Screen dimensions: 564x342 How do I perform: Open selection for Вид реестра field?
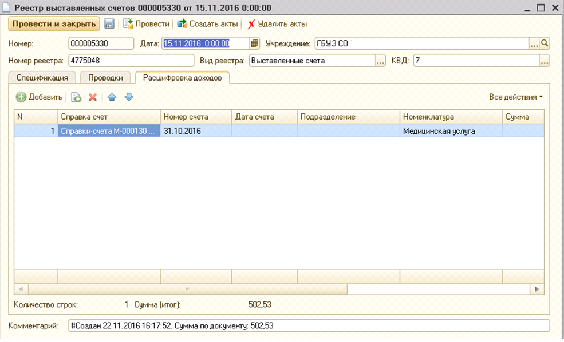tap(380, 61)
